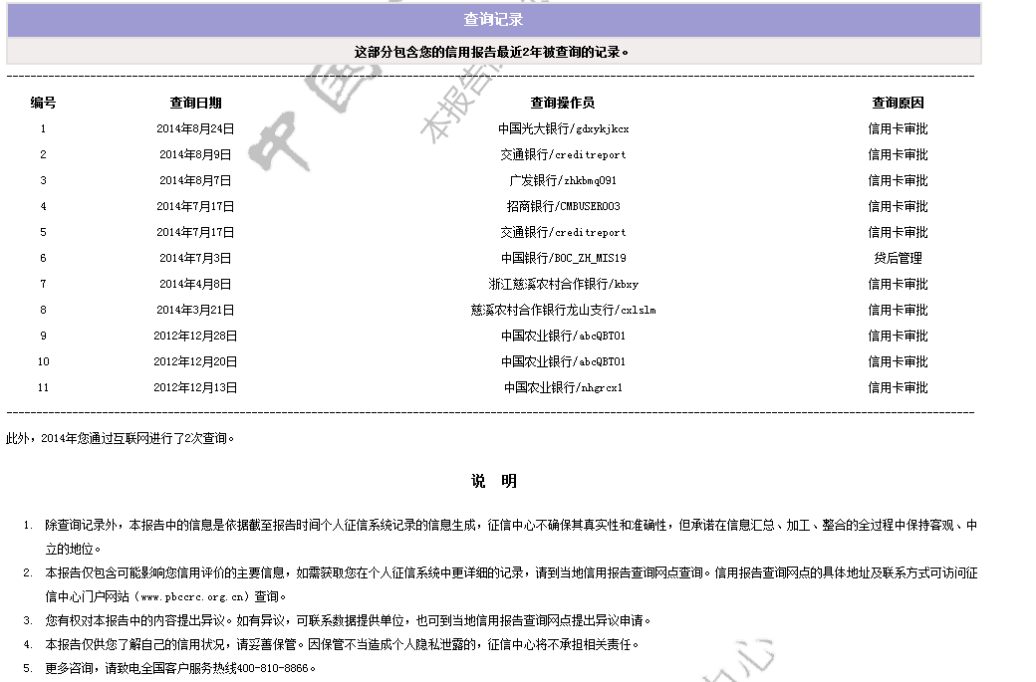Click the date 2014年8月24日

pos(195,128)
